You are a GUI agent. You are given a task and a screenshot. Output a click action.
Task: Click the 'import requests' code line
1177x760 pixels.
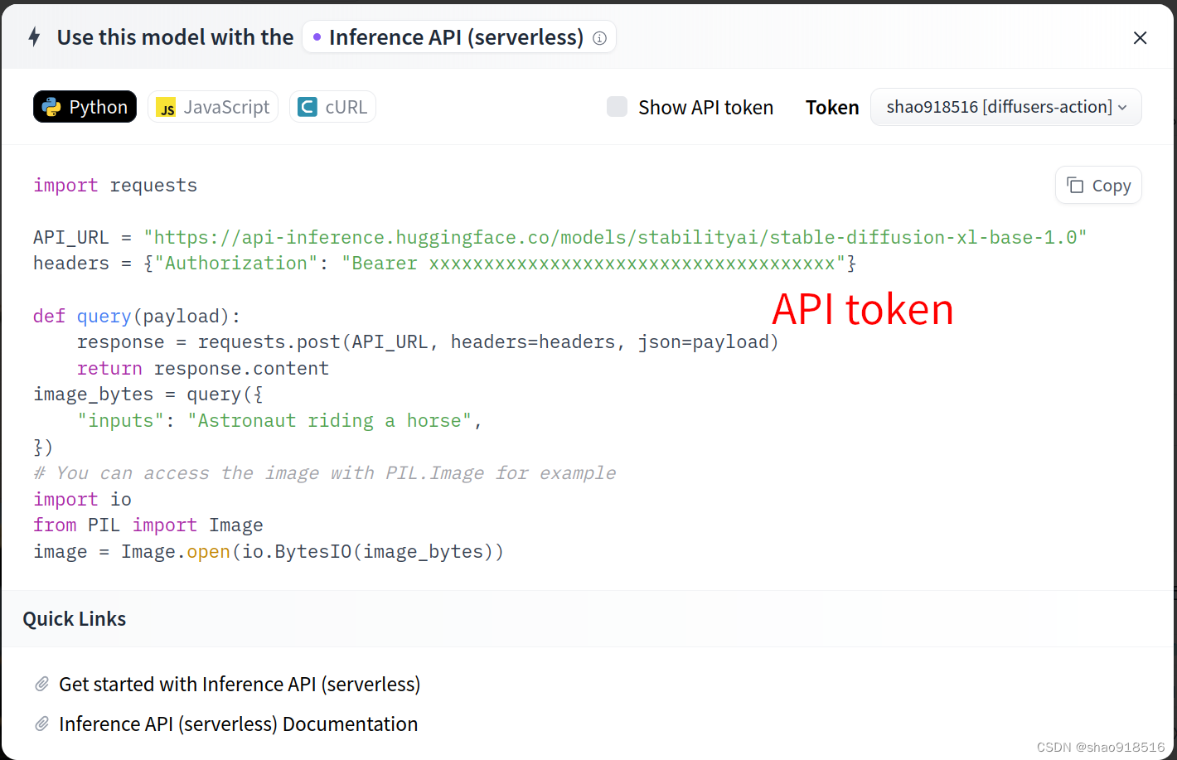(115, 185)
